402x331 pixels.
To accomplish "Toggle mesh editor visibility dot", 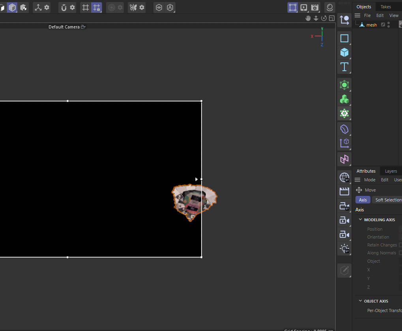I will [x=389, y=23].
